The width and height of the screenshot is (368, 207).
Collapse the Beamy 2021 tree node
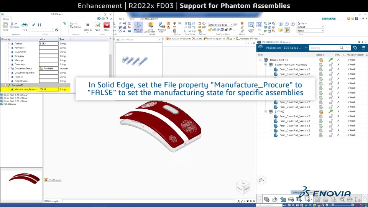point(261,60)
